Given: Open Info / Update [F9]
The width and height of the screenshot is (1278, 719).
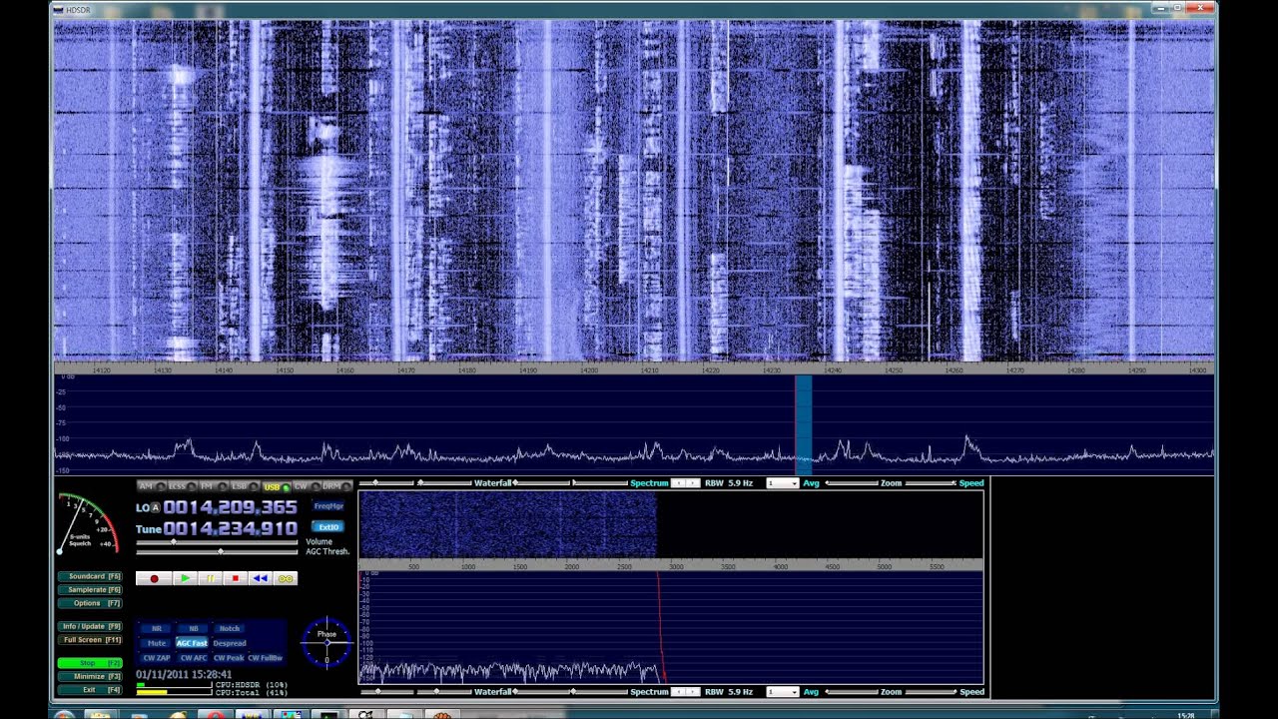Looking at the screenshot, I should [x=90, y=626].
